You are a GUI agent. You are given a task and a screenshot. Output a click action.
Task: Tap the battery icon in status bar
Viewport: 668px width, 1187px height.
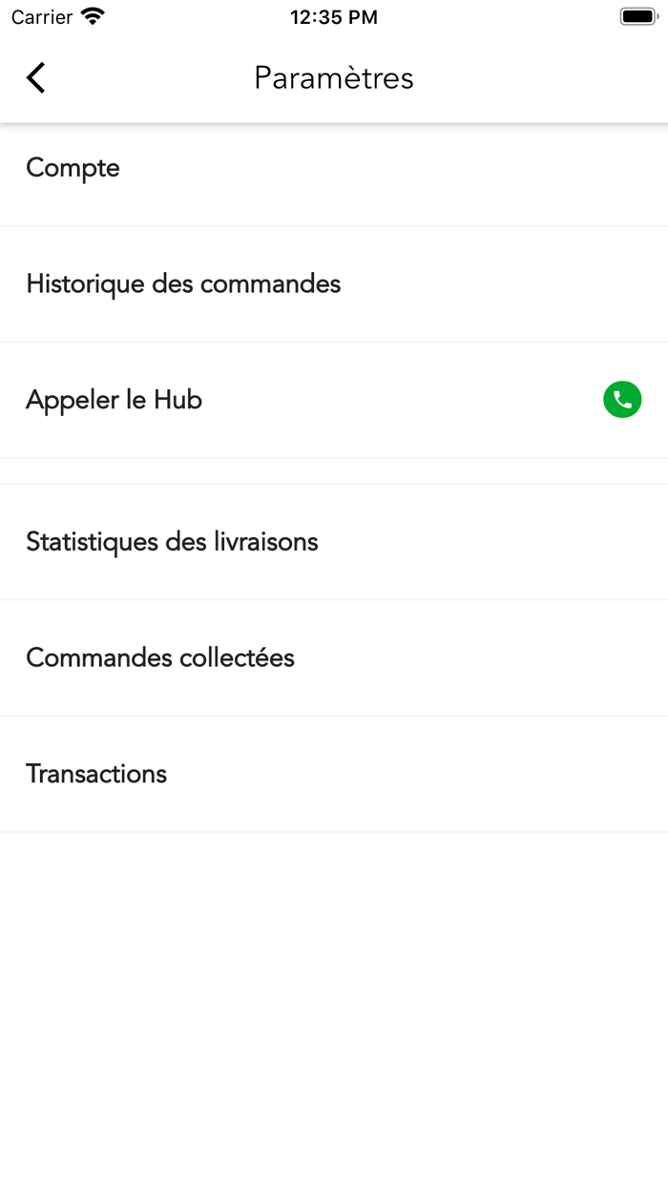point(638,16)
